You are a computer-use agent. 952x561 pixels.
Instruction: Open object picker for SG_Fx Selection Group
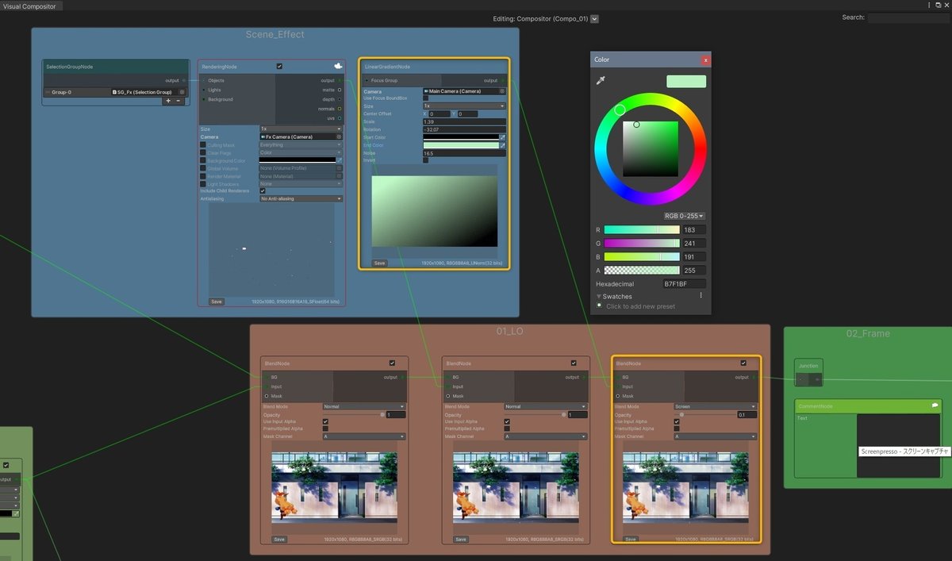(182, 92)
